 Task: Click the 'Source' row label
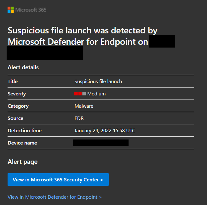tap(15, 118)
